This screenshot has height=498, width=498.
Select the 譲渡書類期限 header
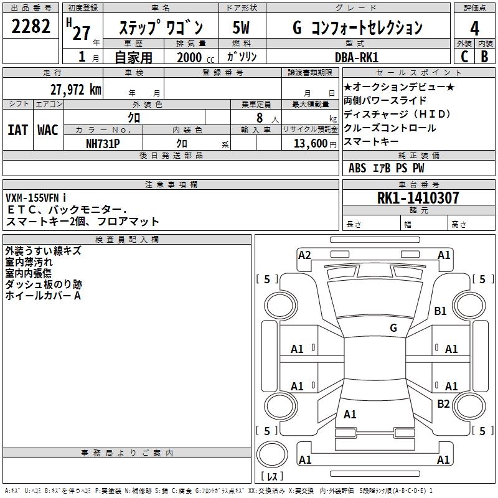[310, 72]
